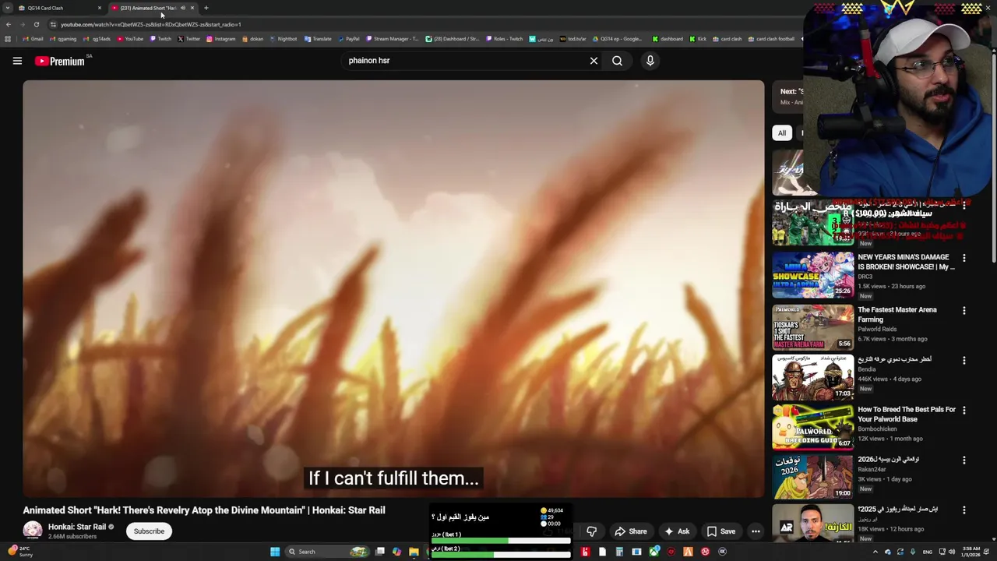Open the Stream Manager bookmark
The image size is (997, 561).
[392, 39]
